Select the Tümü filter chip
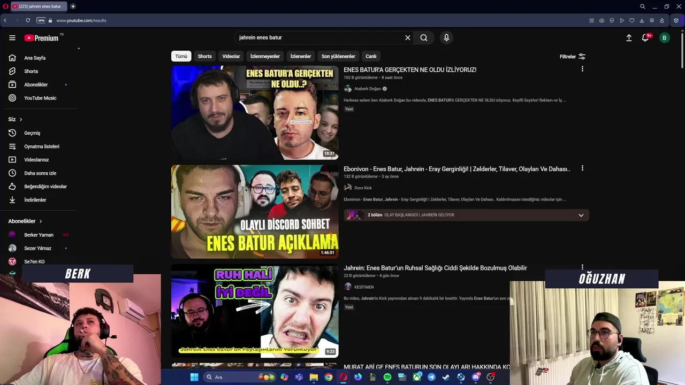The width and height of the screenshot is (685, 385). pyautogui.click(x=181, y=56)
